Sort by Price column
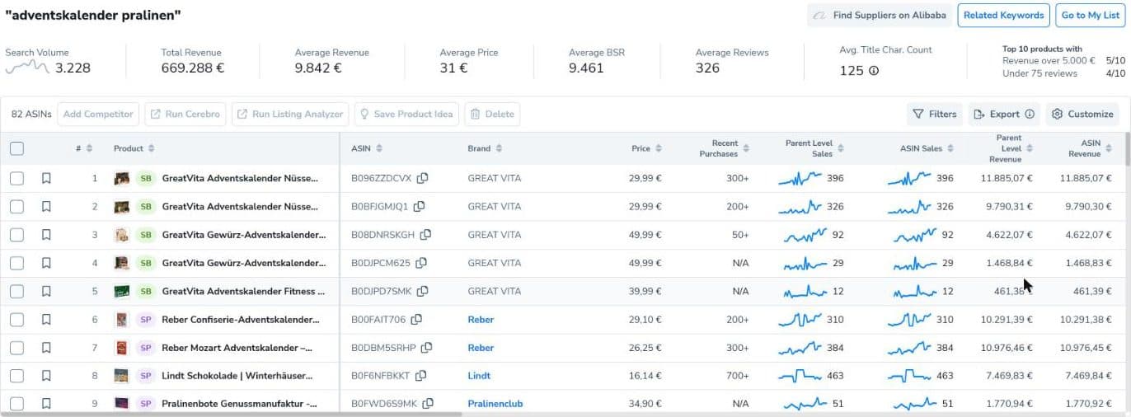The image size is (1131, 417). [x=658, y=148]
